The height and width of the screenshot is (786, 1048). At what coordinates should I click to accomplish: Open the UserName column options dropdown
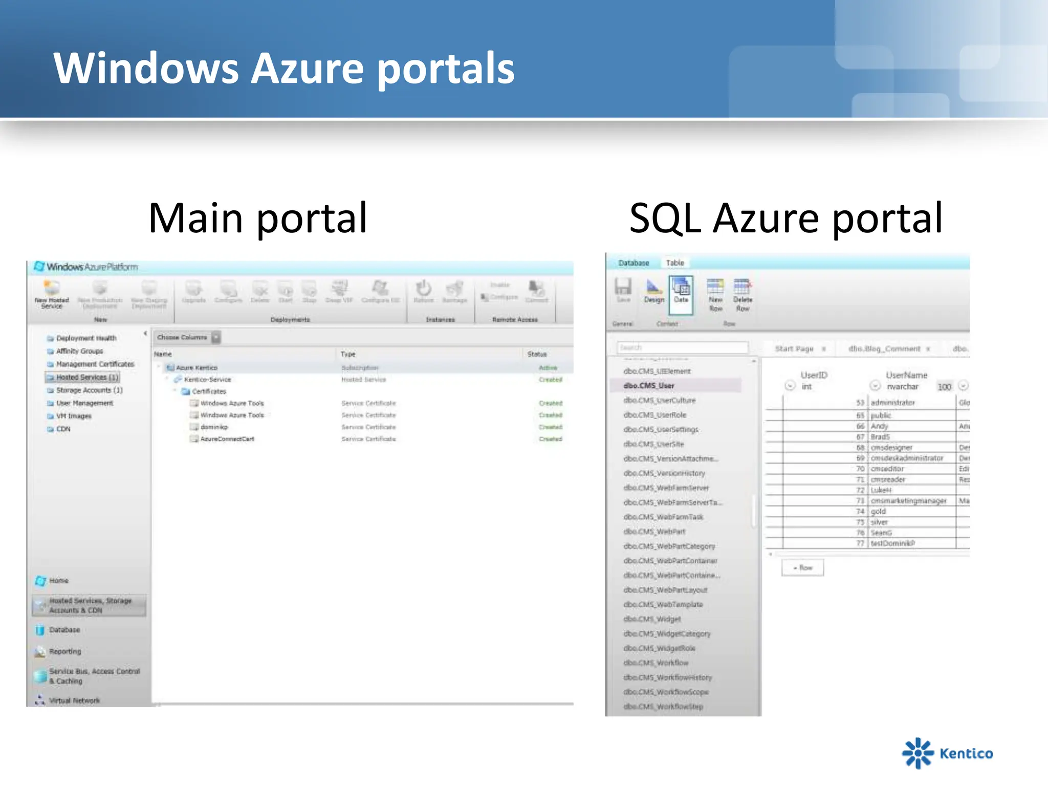(x=875, y=386)
